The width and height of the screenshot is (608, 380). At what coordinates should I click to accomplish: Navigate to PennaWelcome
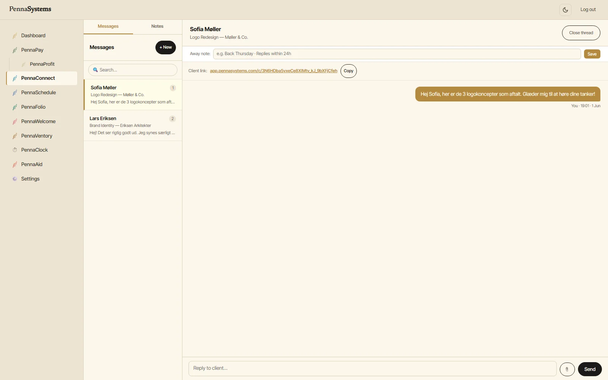(x=42, y=122)
